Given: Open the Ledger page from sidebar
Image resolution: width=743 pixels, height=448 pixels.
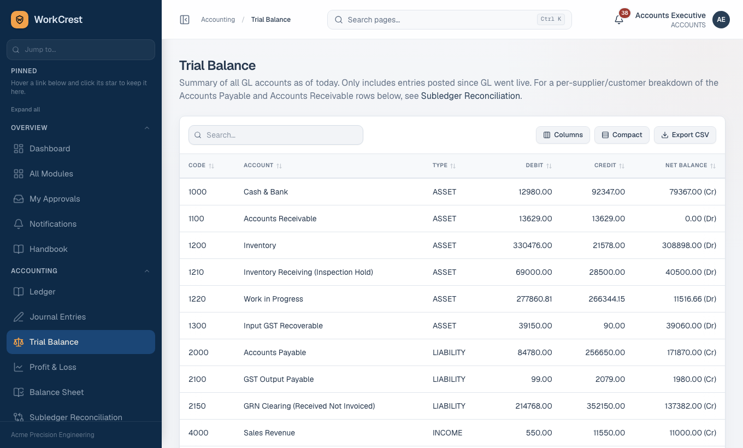Looking at the screenshot, I should point(81,292).
